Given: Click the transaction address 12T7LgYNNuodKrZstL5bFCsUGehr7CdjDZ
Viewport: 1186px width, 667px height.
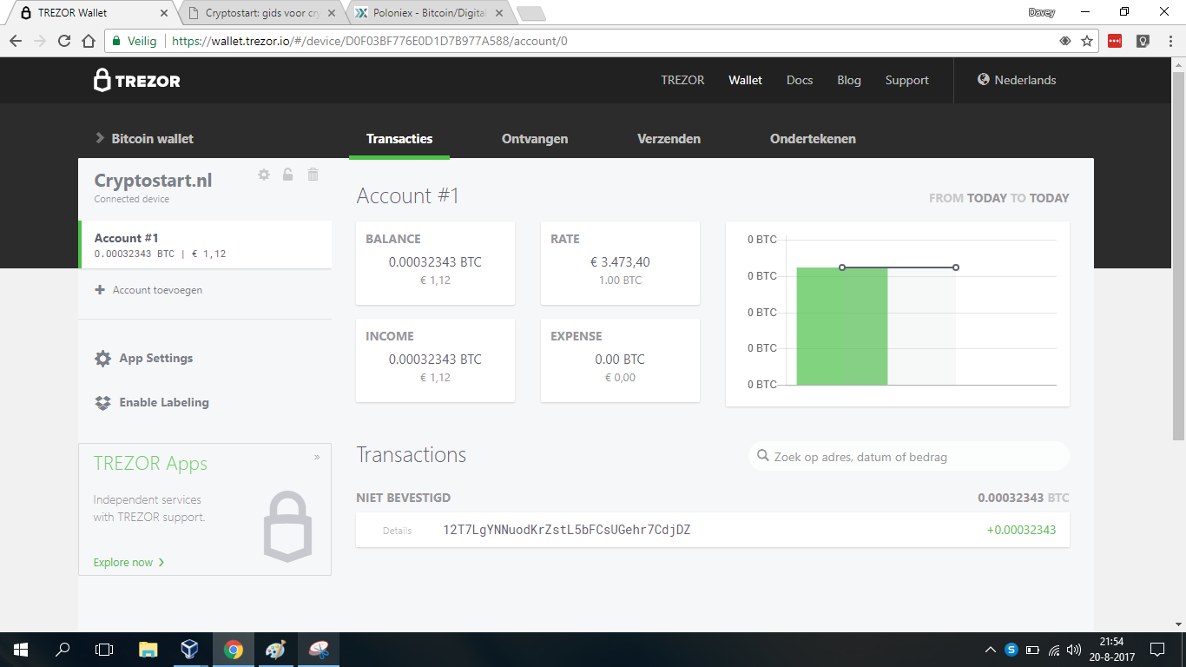Looking at the screenshot, I should pyautogui.click(x=567, y=530).
